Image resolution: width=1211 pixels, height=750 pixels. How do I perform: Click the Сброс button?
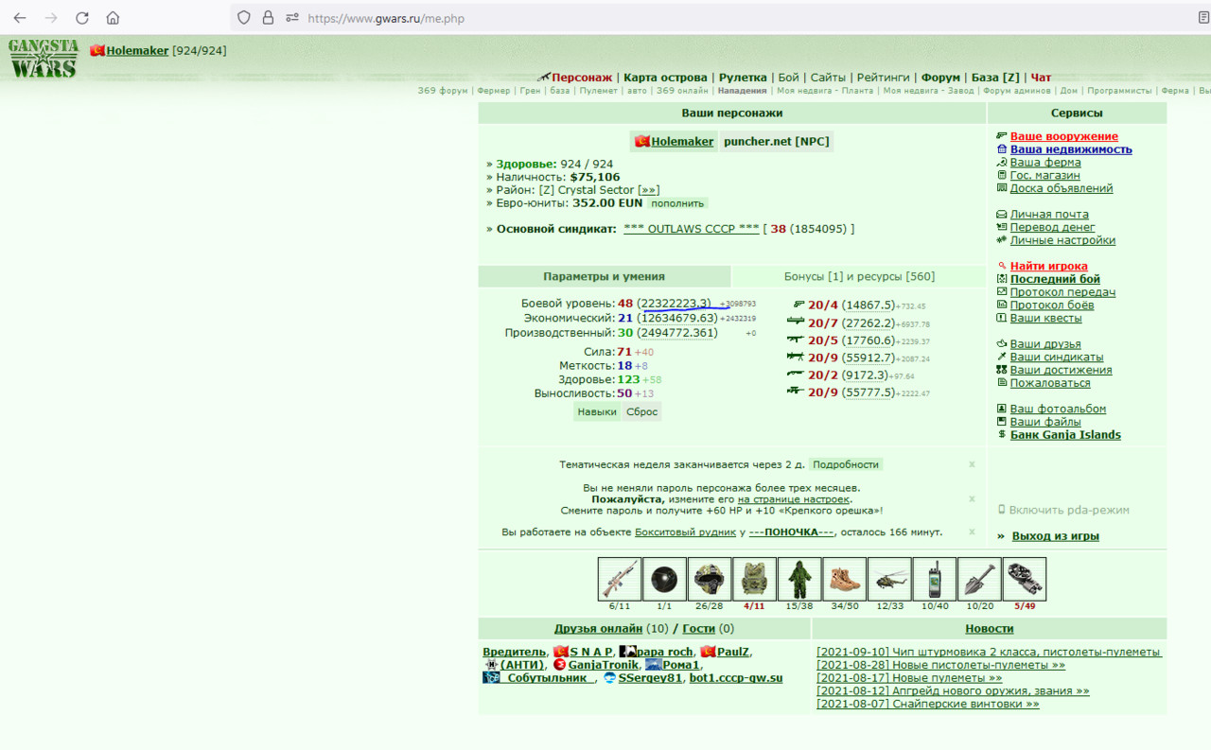click(x=641, y=411)
